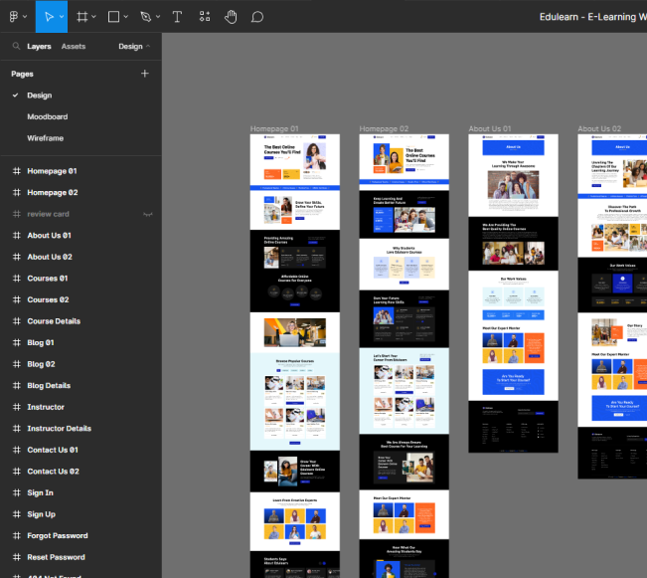Select the Text tool
This screenshot has width=647, height=578.
point(177,17)
